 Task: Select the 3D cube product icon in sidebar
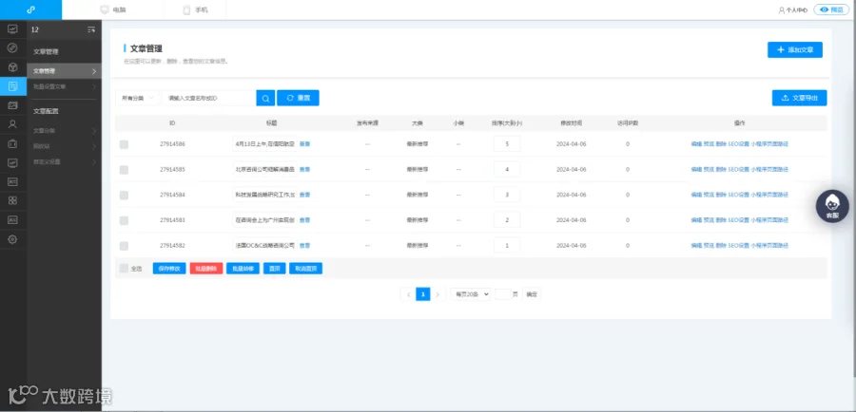pos(13,67)
